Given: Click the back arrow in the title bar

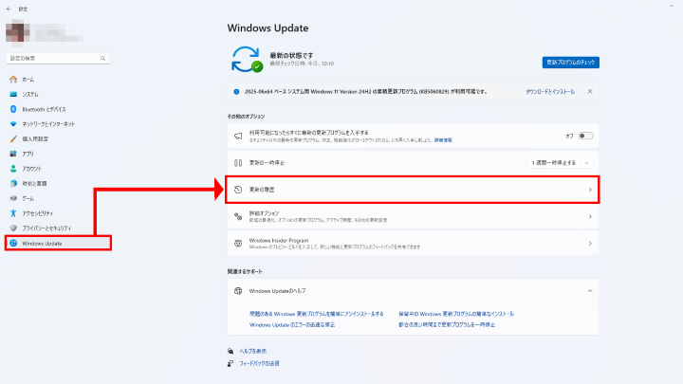Looking at the screenshot, I should click(9, 9).
